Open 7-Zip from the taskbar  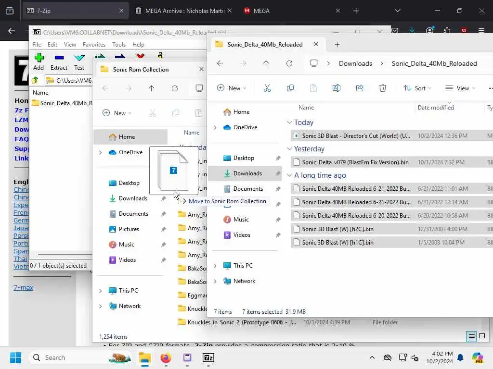pyautogui.click(x=208, y=357)
